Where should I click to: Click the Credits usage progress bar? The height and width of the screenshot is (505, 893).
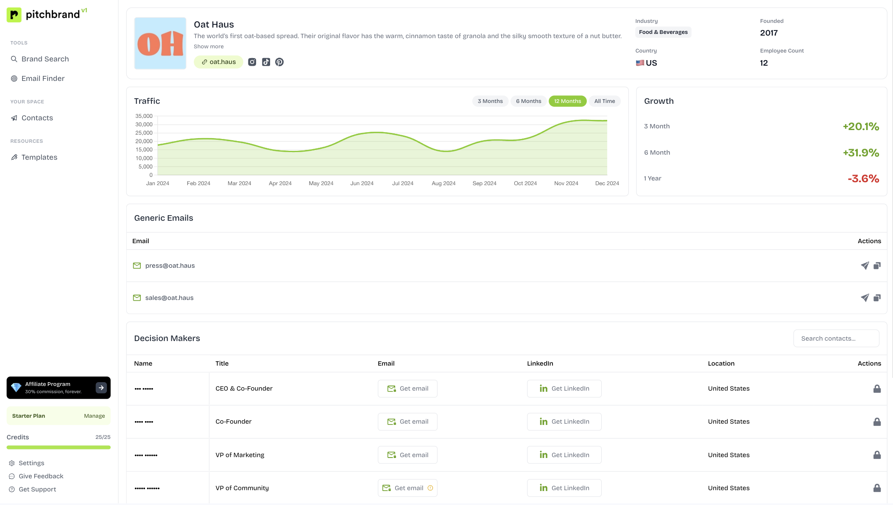[x=59, y=447]
